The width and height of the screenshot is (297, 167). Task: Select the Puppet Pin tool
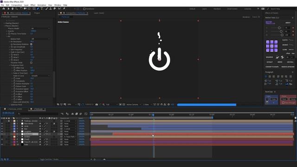click(64, 9)
